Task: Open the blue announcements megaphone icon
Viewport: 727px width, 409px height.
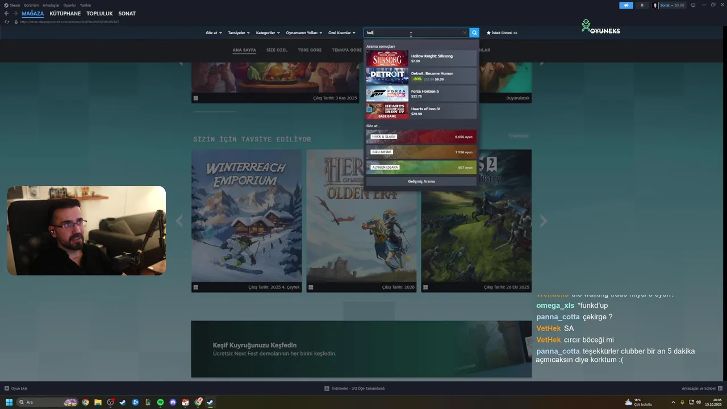Action: (626, 5)
